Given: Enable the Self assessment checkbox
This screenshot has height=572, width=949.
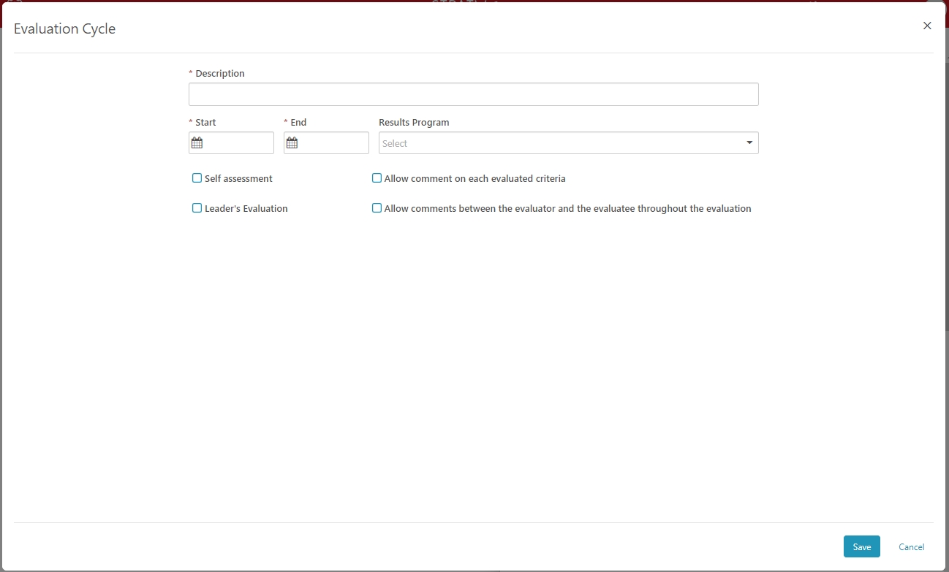Looking at the screenshot, I should coord(197,178).
